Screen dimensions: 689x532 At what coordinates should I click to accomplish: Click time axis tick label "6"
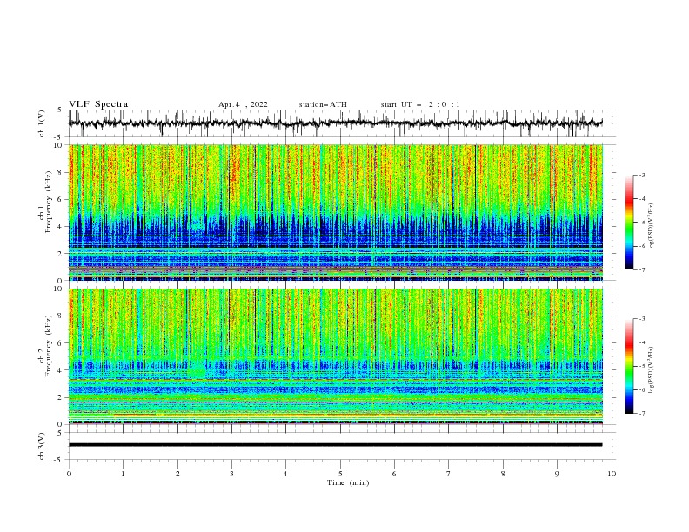394,474
